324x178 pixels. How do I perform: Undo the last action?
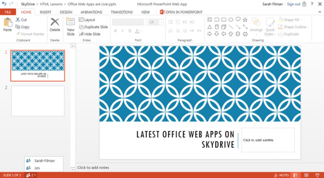4,4
